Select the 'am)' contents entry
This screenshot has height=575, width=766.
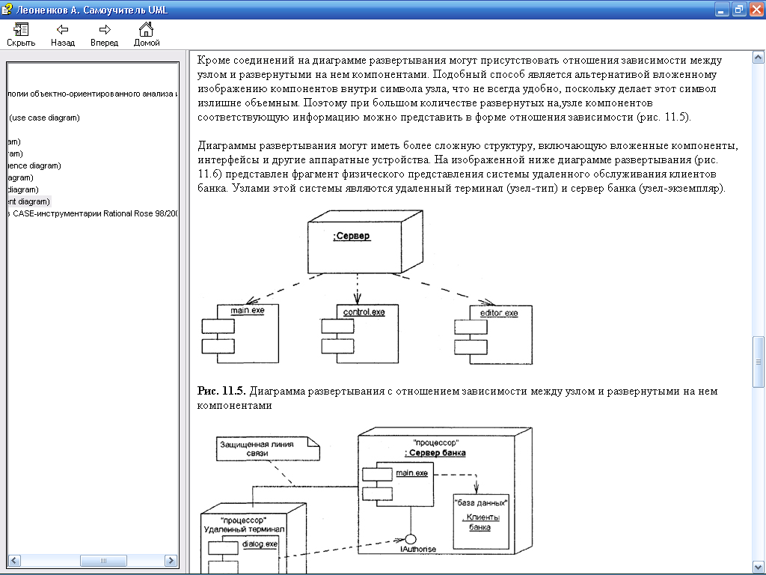pyautogui.click(x=14, y=142)
